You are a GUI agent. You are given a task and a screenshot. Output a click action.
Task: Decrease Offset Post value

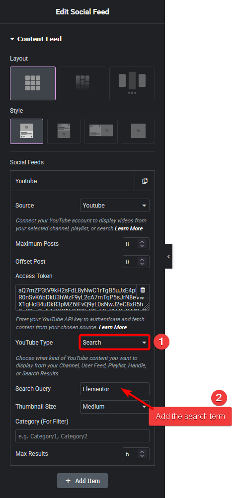[142, 264]
